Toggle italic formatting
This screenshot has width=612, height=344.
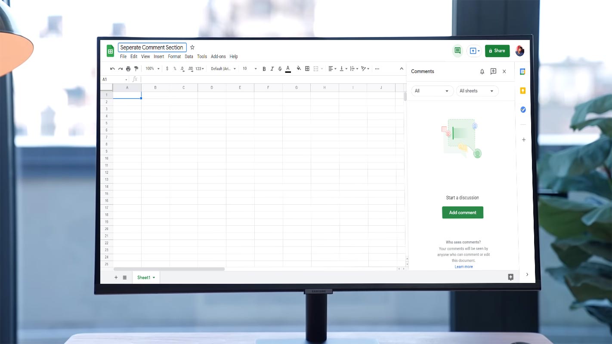tap(272, 69)
